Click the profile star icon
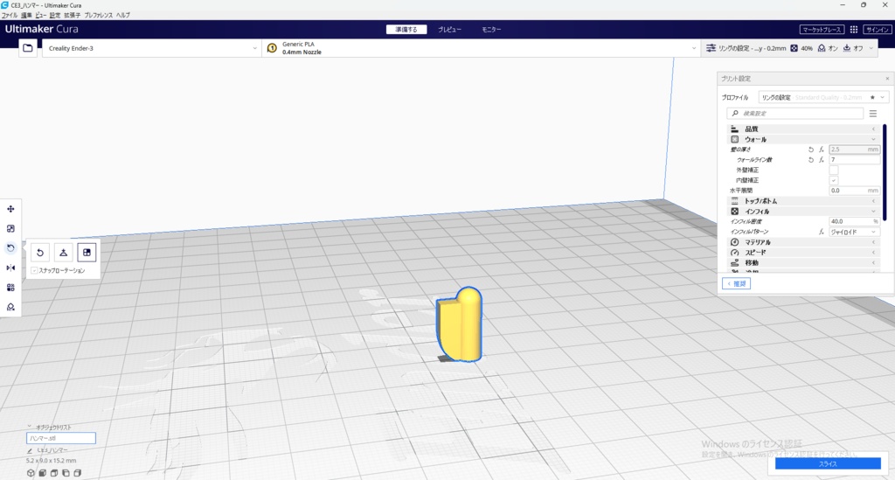This screenshot has width=895, height=480. pyautogui.click(x=872, y=98)
